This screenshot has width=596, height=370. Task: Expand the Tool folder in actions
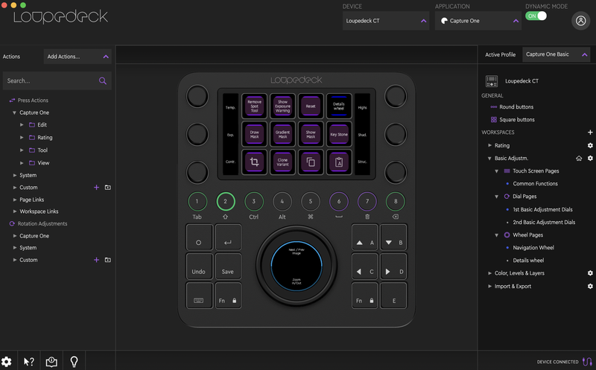(22, 150)
